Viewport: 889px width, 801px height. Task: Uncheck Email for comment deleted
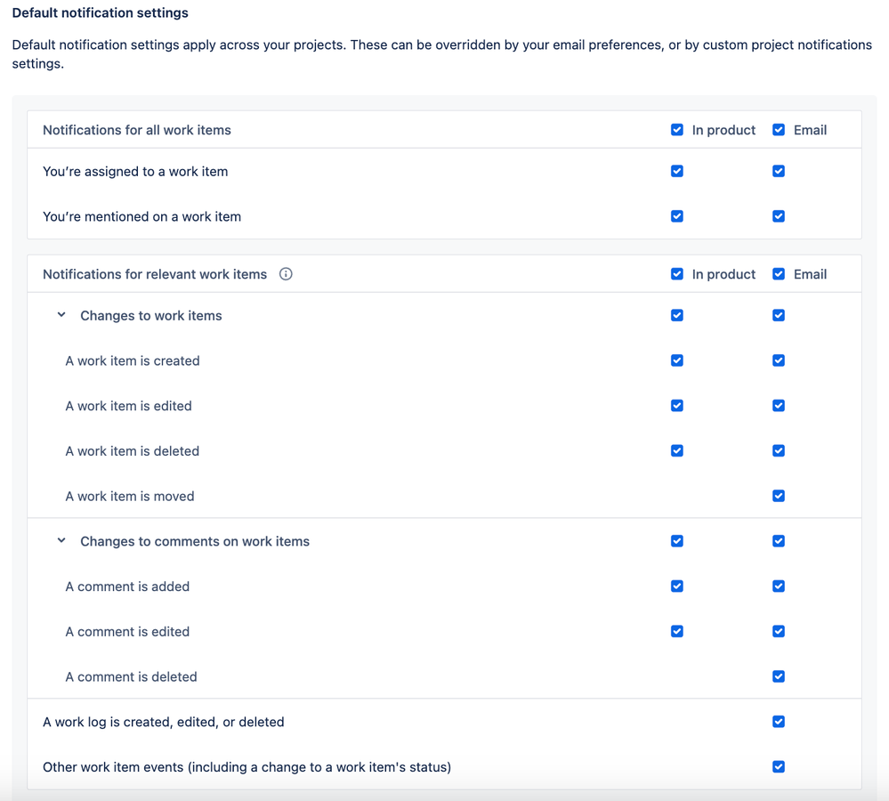(x=779, y=676)
